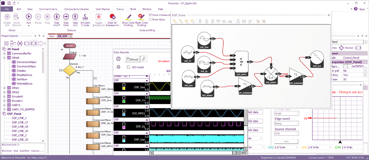Image resolution: width=369 pixels, height=160 pixels.
Task: Select the DSP_Tri component in DSP_Panel
Action: click(x=188, y=54)
